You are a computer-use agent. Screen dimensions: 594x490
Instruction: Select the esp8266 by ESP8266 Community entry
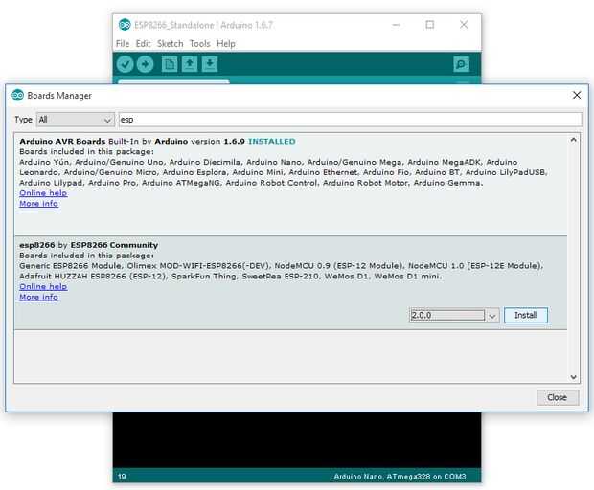coord(89,245)
